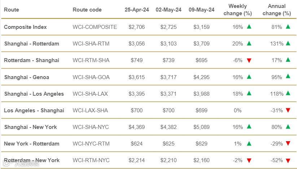Select the Shanghai - Genoa route name
Image resolution: width=297 pixels, height=169 pixels.
[x=27, y=77]
